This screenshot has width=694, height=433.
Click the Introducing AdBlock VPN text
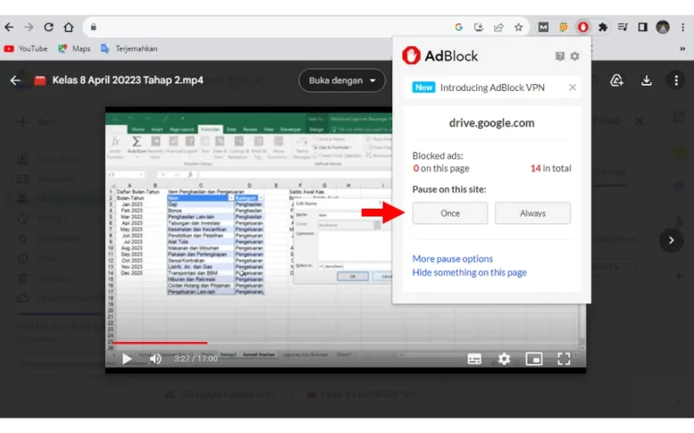[x=492, y=87]
